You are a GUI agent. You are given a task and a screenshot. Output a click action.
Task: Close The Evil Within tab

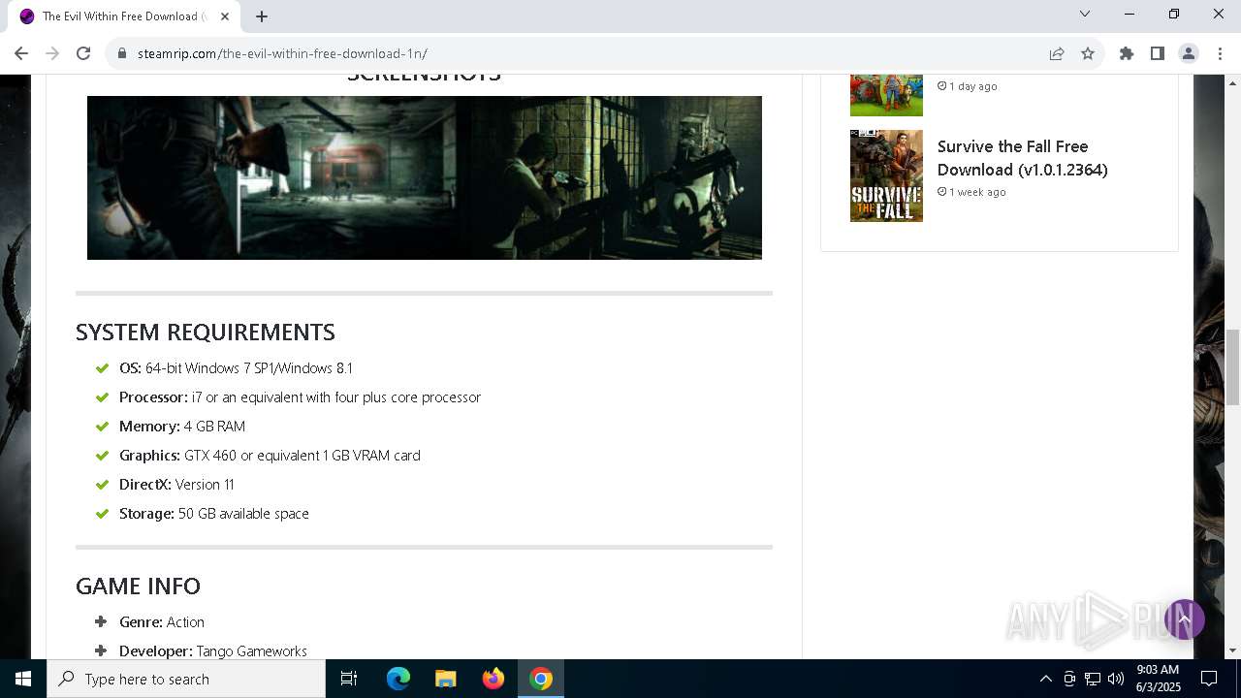pos(225,16)
